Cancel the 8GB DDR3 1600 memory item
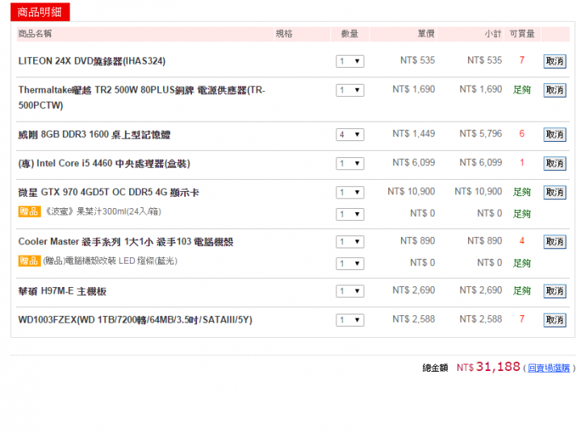 click(x=554, y=135)
